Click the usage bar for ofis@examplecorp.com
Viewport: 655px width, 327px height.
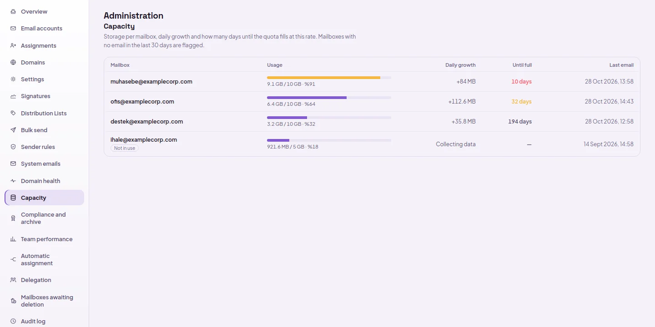pos(329,98)
